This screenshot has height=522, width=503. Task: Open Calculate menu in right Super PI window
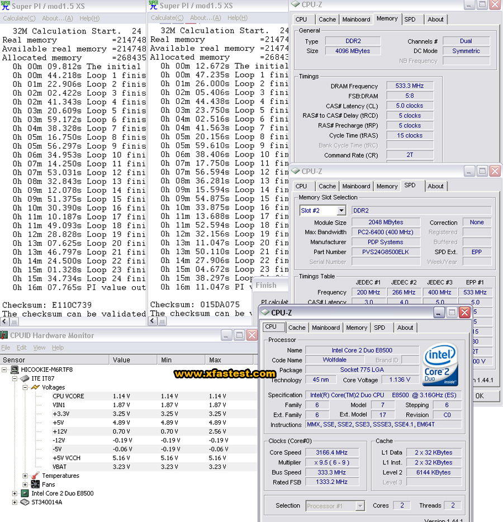[x=167, y=18]
